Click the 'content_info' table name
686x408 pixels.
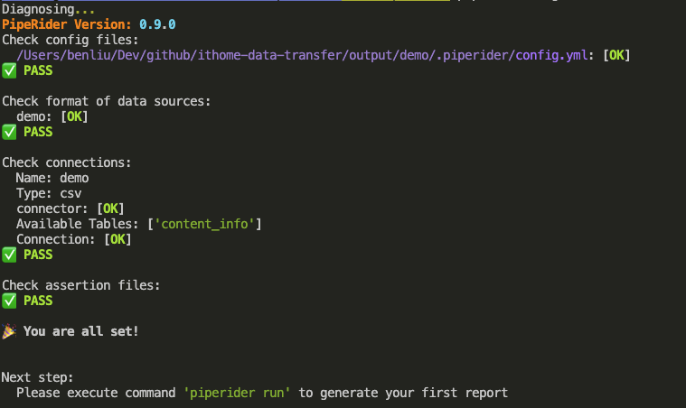point(204,224)
